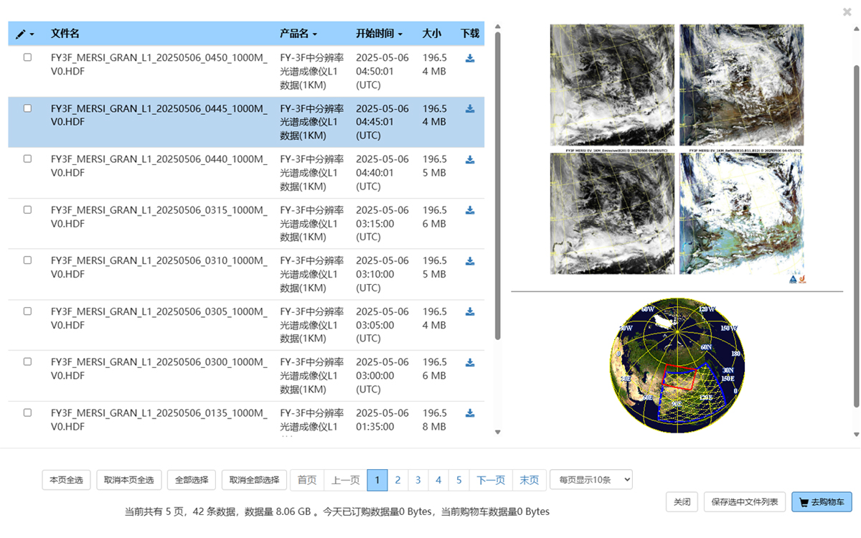Download the 0440 HDF file
The image size is (861, 538).
[470, 159]
